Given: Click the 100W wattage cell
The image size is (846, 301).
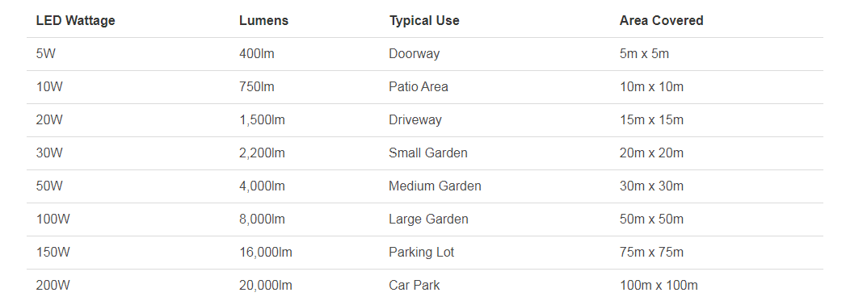Looking at the screenshot, I should point(53,219).
